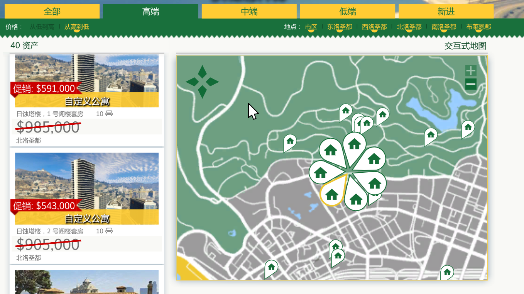Click the 促销: $591,000 sale banner
Image resolution: width=524 pixels, height=294 pixels.
46,88
